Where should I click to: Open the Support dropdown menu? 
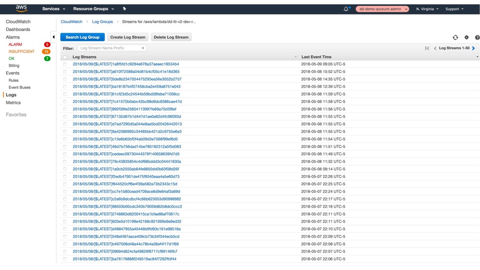click(454, 9)
